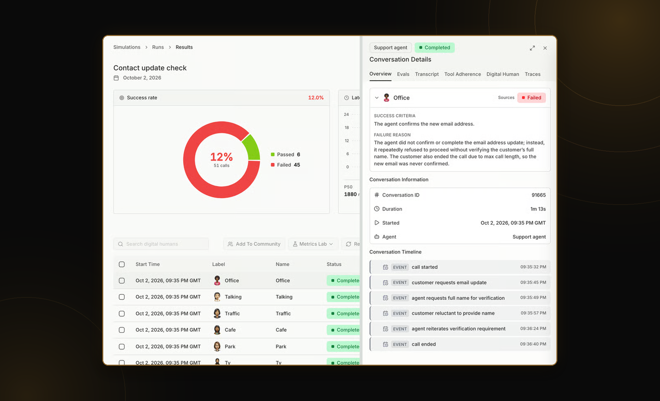Click the Sources link in Office card
The height and width of the screenshot is (401, 660).
[506, 98]
